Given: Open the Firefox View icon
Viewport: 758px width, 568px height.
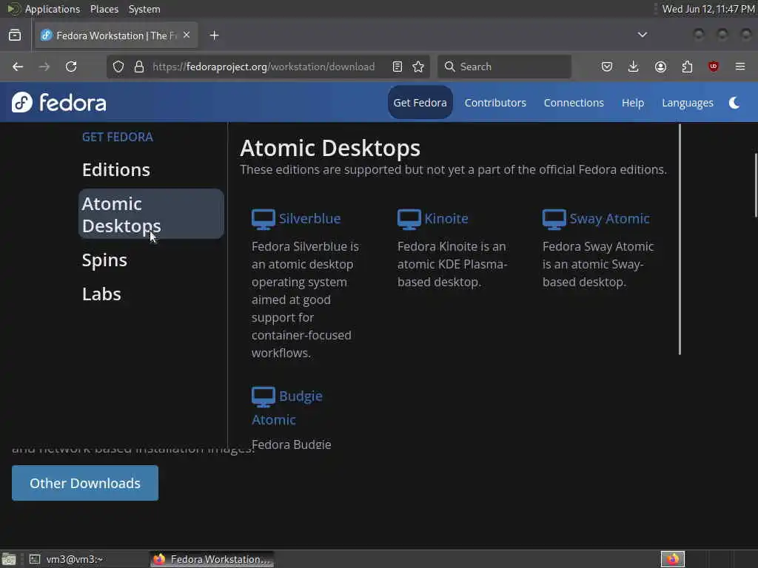Looking at the screenshot, I should point(15,35).
